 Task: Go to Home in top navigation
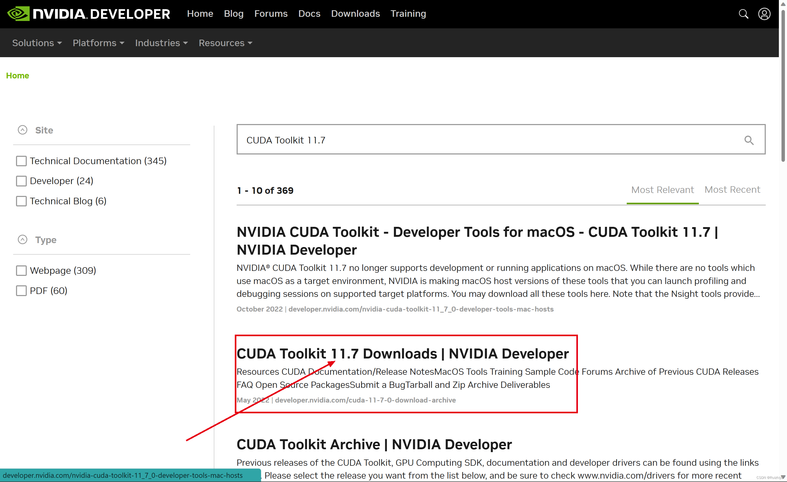point(200,14)
